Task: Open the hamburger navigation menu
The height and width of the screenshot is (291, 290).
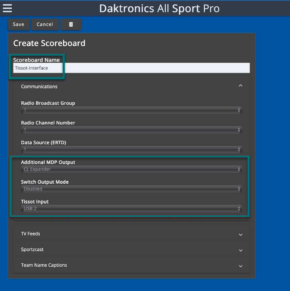Action: (x=7, y=8)
